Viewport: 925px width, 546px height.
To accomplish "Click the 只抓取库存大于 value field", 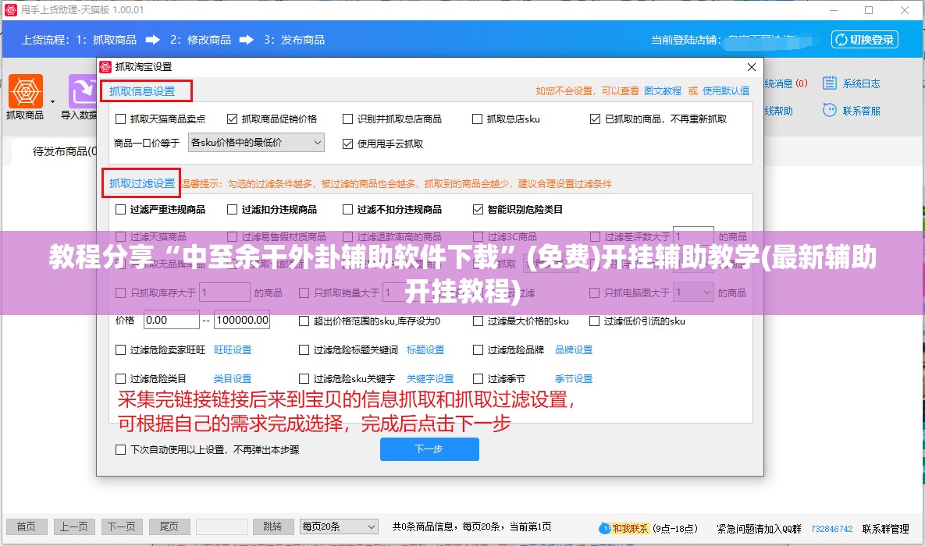I will [x=225, y=292].
